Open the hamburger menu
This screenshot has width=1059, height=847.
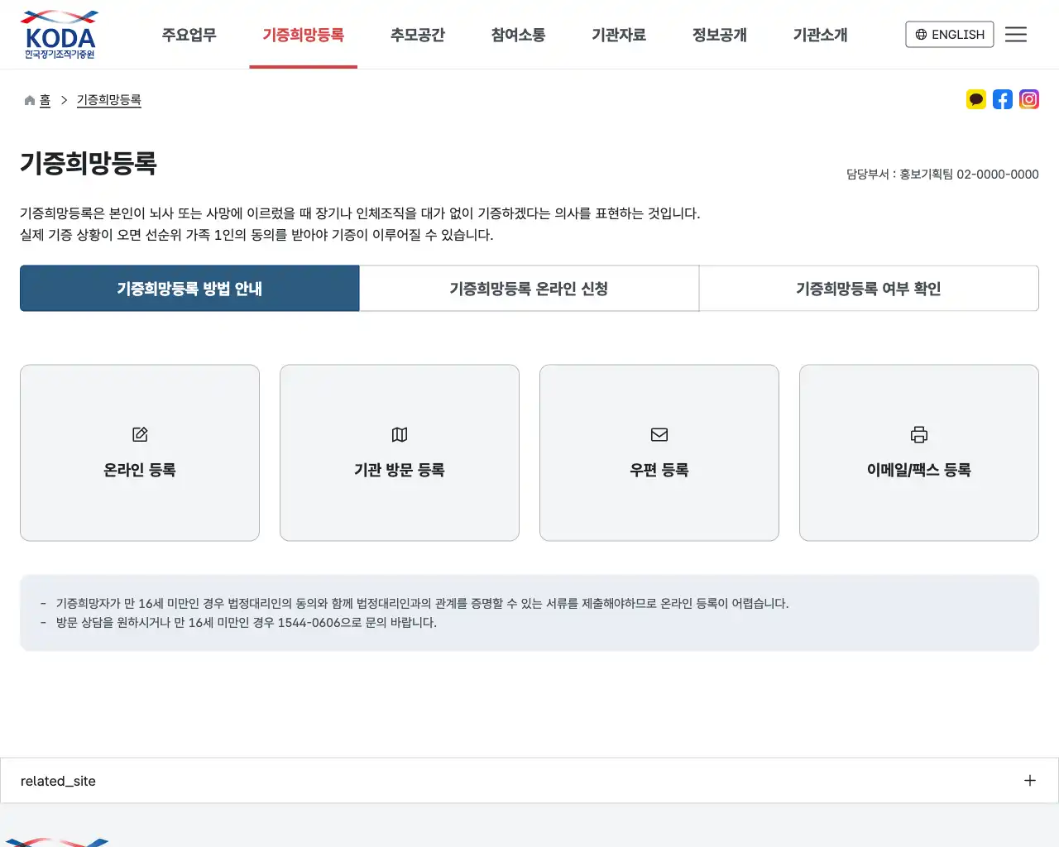[x=1016, y=34]
